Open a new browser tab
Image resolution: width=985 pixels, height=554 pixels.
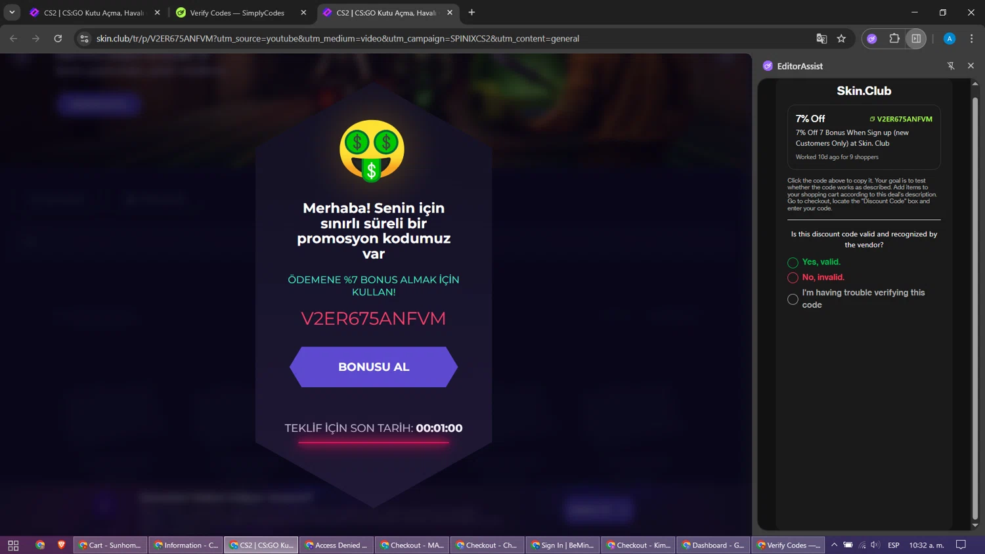coord(471,12)
